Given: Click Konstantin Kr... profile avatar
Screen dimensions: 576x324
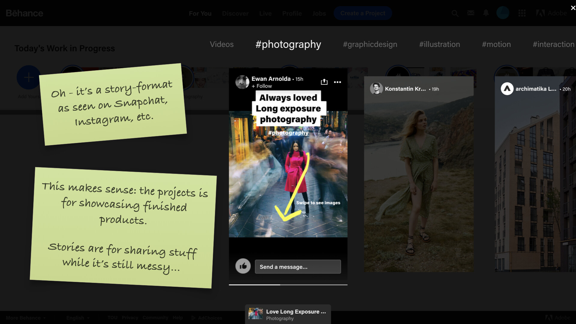Looking at the screenshot, I should (376, 89).
